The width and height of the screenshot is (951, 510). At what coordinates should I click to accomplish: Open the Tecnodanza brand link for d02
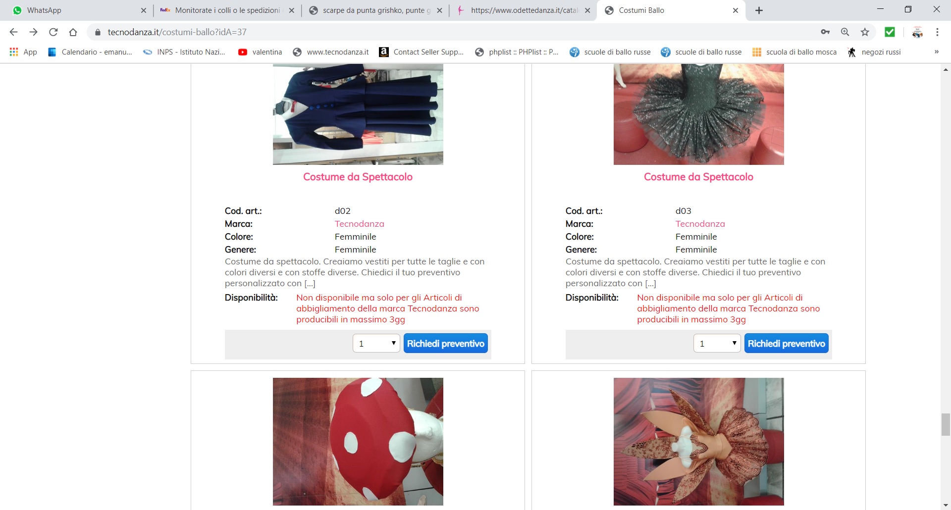point(360,224)
